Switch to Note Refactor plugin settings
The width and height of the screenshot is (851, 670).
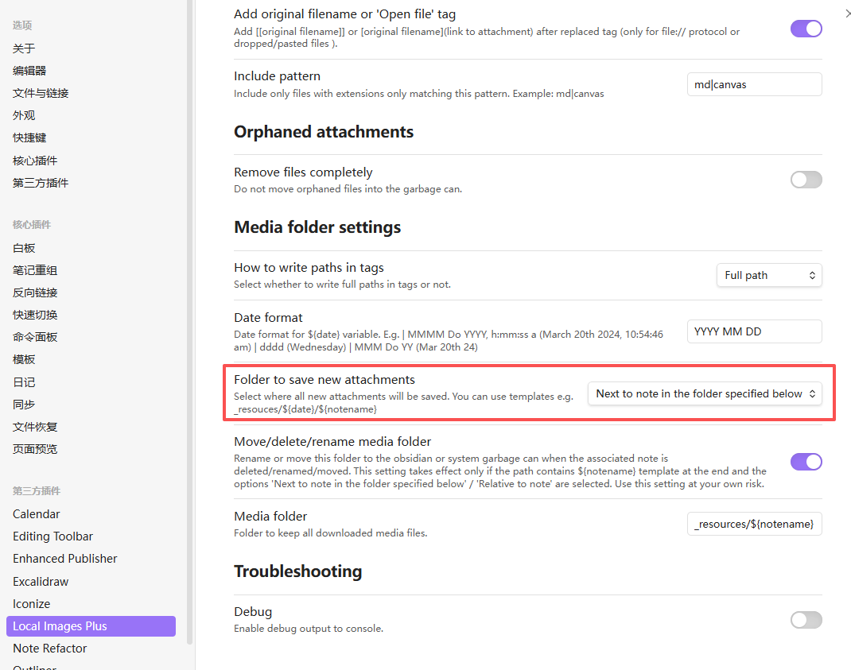pos(50,649)
